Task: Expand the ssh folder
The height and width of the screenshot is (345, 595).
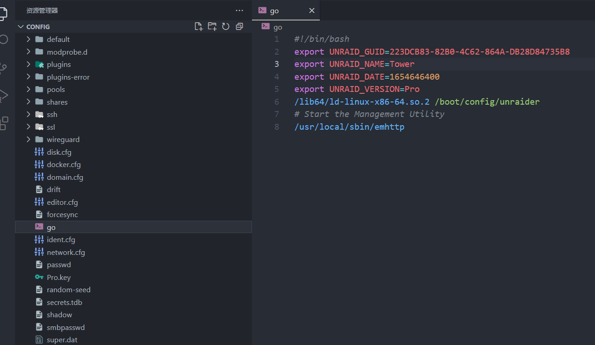Action: point(133,114)
